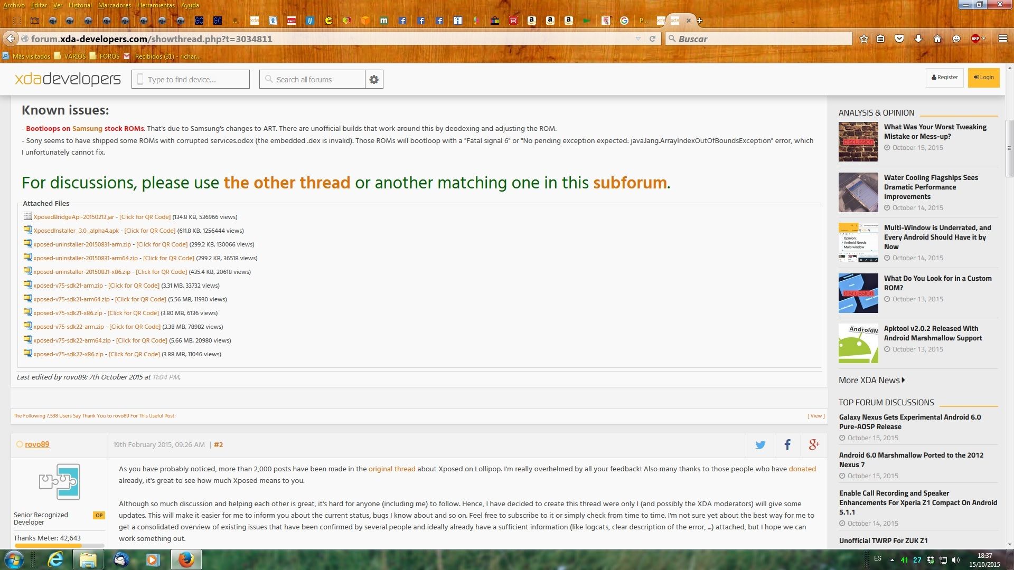Screen dimensions: 1014x570
Task: Go to Firefox home page icon
Action: pyautogui.click(x=937, y=39)
